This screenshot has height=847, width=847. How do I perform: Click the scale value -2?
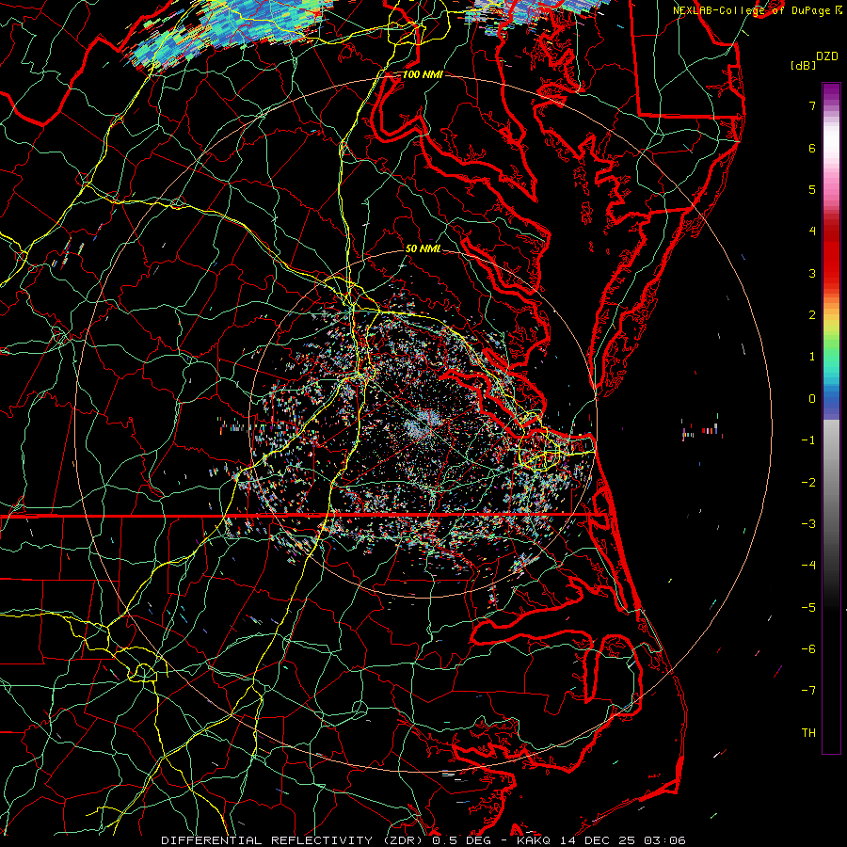(x=808, y=483)
